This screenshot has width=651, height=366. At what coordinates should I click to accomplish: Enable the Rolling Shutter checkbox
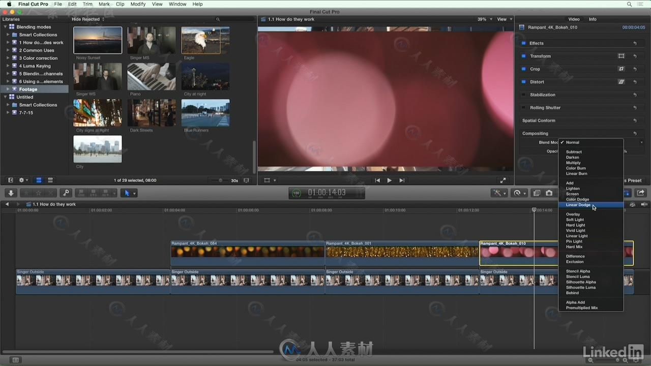[x=524, y=107]
